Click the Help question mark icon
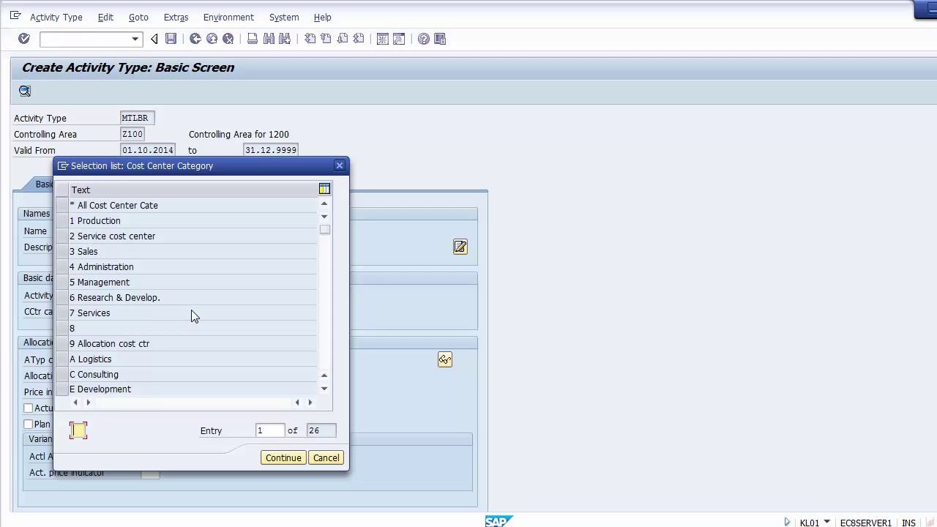 click(424, 39)
